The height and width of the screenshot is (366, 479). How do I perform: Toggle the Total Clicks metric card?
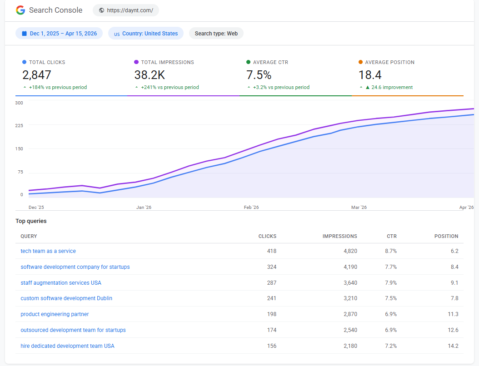click(71, 76)
